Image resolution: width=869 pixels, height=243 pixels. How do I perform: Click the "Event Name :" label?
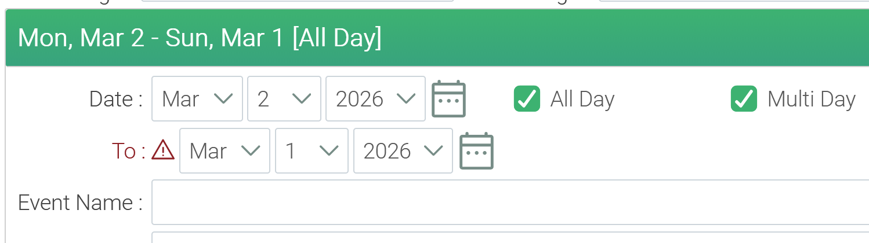[x=81, y=203]
